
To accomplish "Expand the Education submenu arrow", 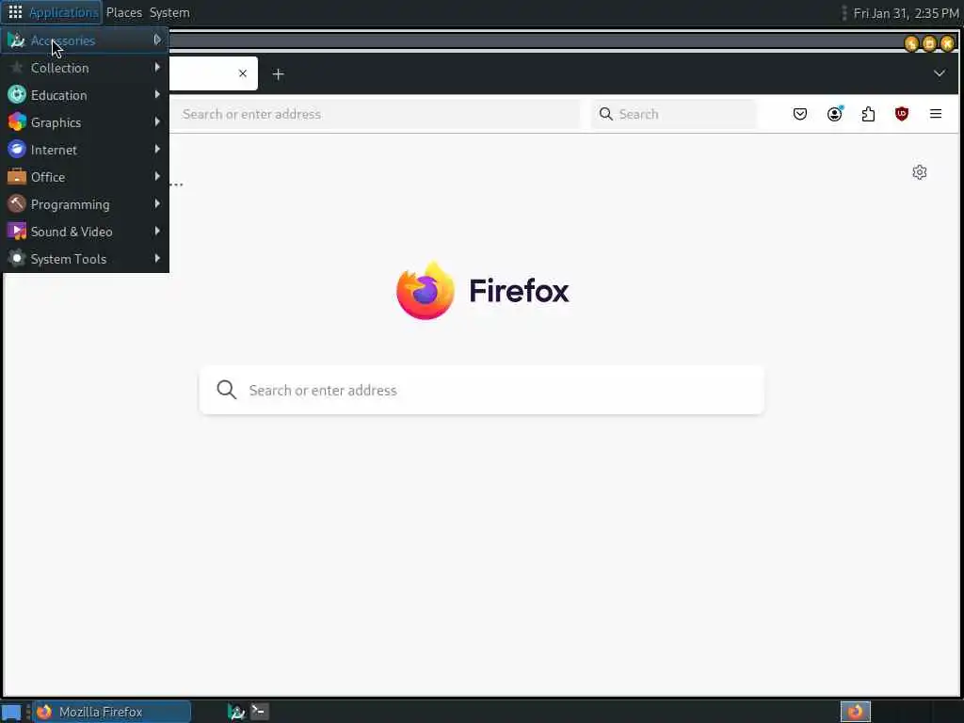I will click(157, 94).
